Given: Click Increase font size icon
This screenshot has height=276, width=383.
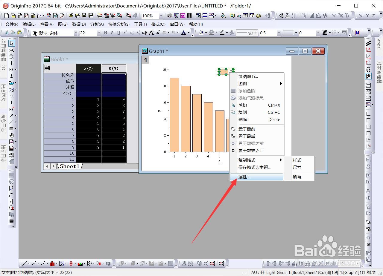Looking at the screenshot, I should [151, 33].
